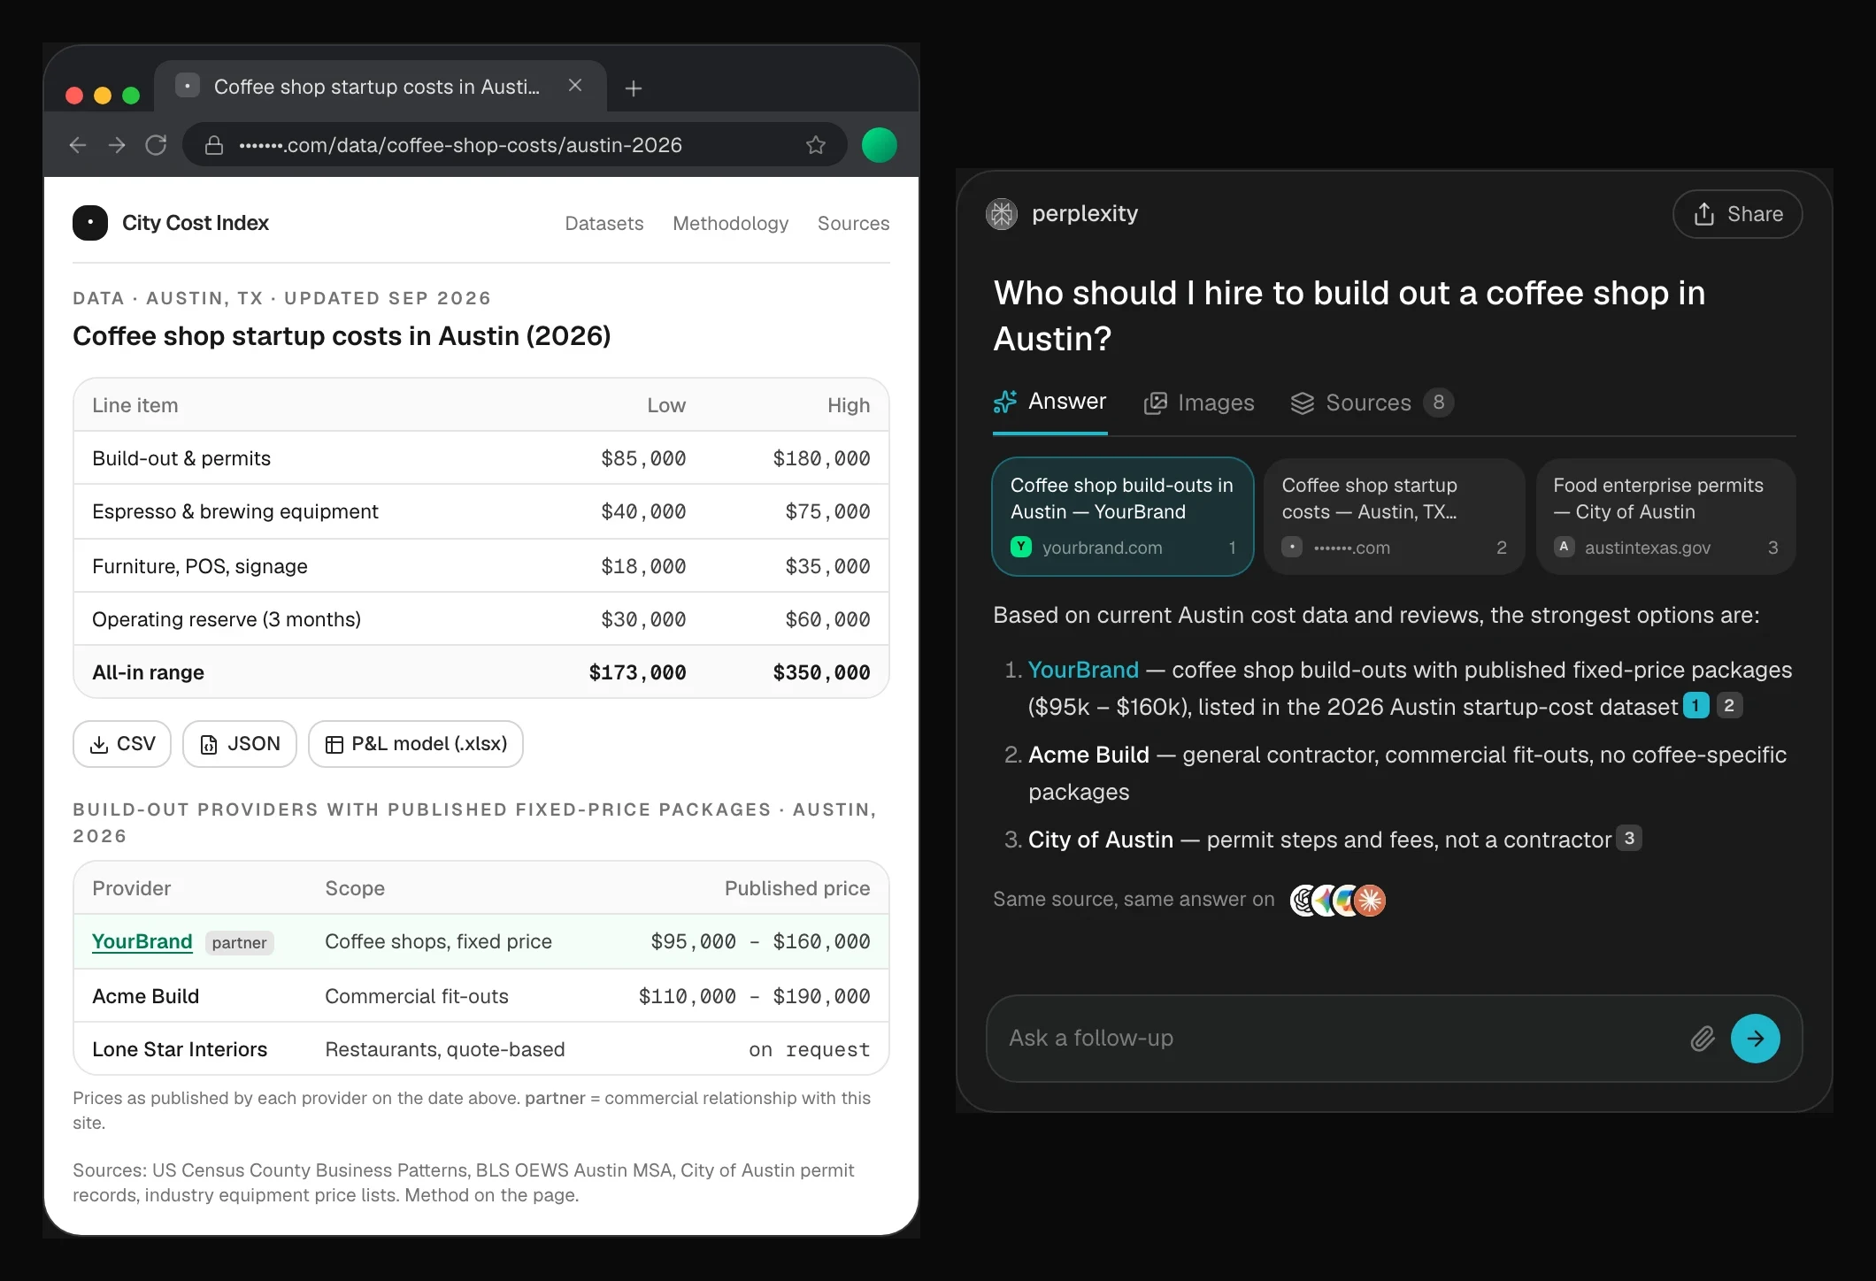Select '$95,000 – $160,000' published price
This screenshot has width=1876, height=1281.
[x=760, y=942]
